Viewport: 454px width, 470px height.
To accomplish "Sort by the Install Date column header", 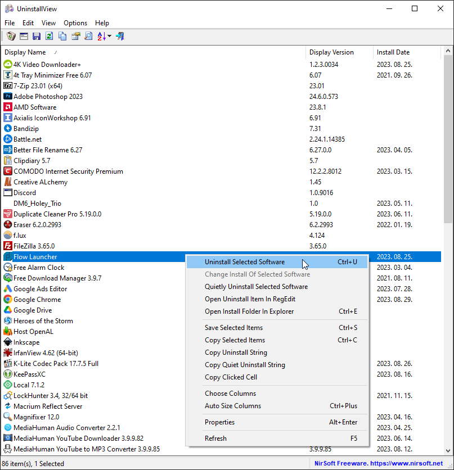I will point(407,52).
